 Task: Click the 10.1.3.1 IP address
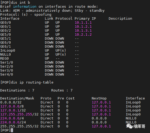click(x=83, y=31)
